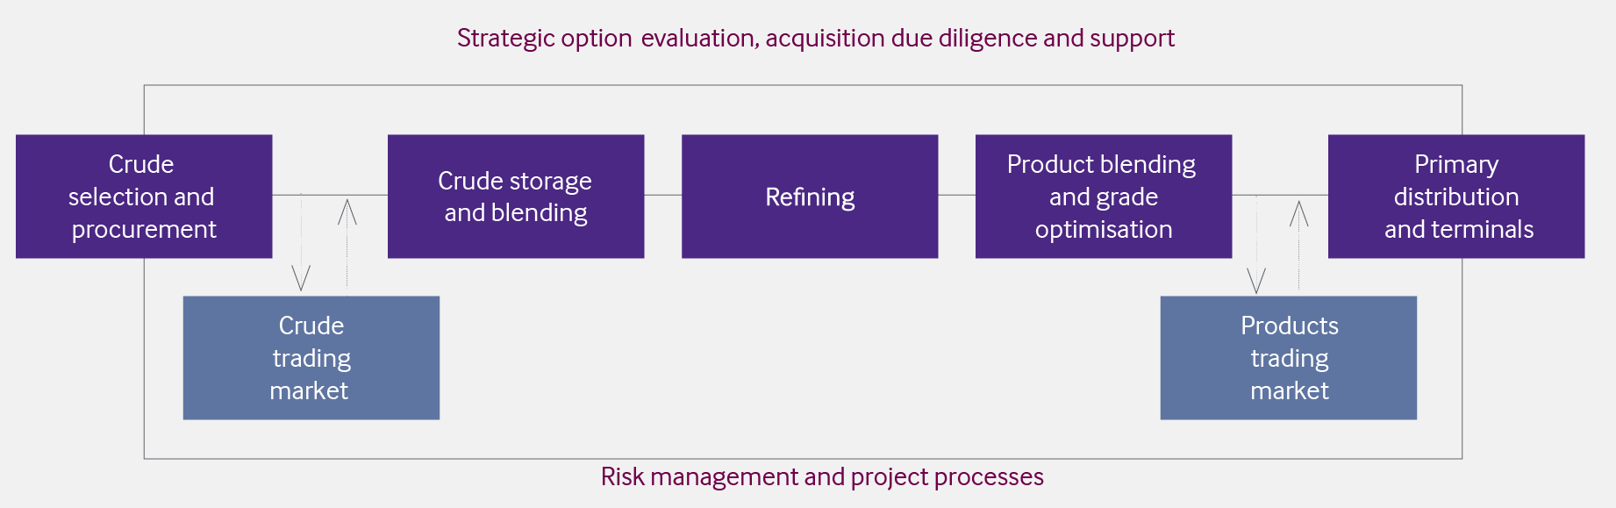Click connector between Refining and Product blending
Viewport: 1616px width, 508px height.
pos(957,195)
